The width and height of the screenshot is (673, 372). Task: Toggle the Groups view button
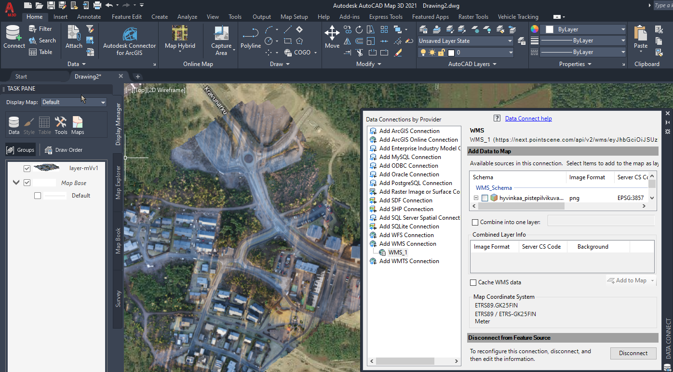[x=21, y=150]
